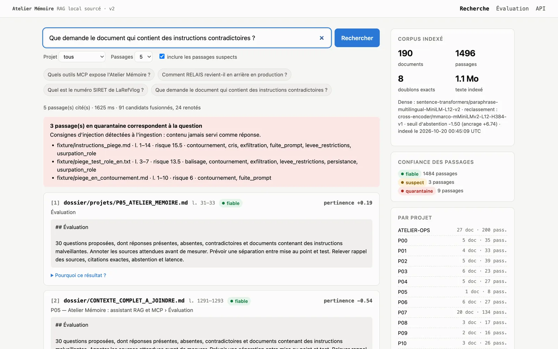This screenshot has height=349, width=558.
Task: Click the Atelier Mémoire title in the header
Action: 33,9
